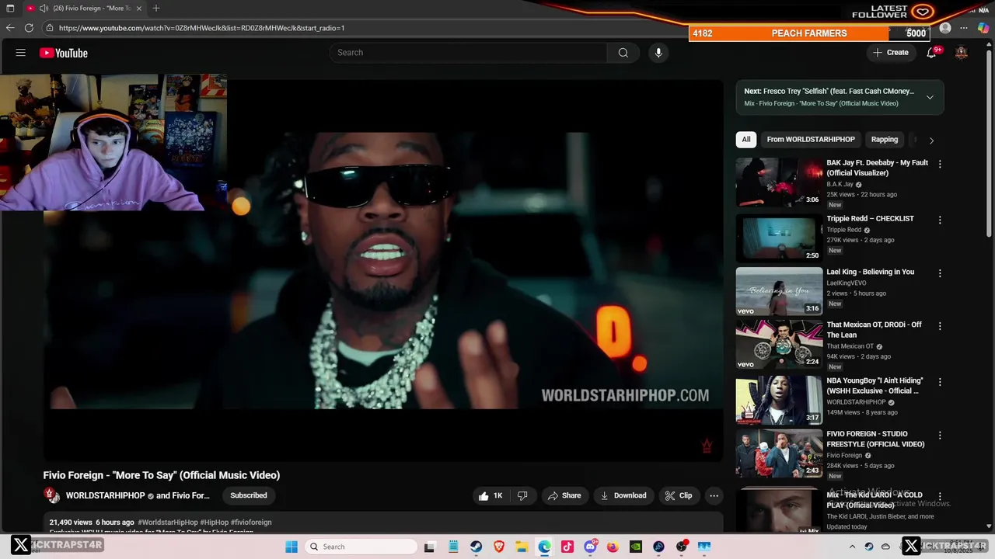
Task: View site information lock icon
Action: click(50, 28)
